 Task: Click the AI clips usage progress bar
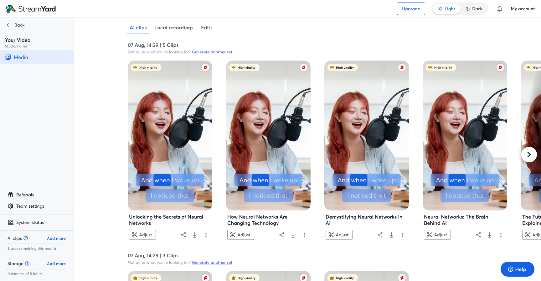(x=37, y=244)
